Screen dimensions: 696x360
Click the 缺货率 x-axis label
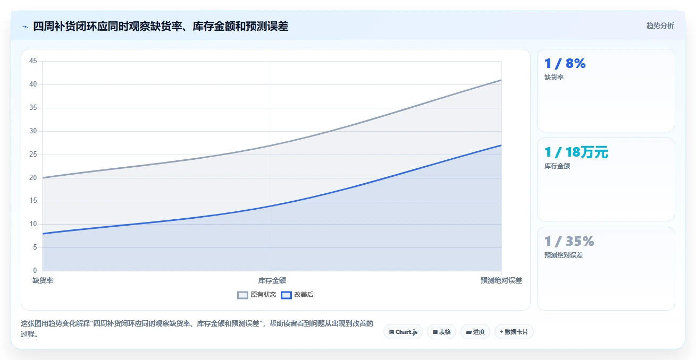coord(43,280)
